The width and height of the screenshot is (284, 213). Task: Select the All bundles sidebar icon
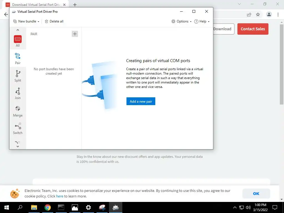(x=18, y=41)
